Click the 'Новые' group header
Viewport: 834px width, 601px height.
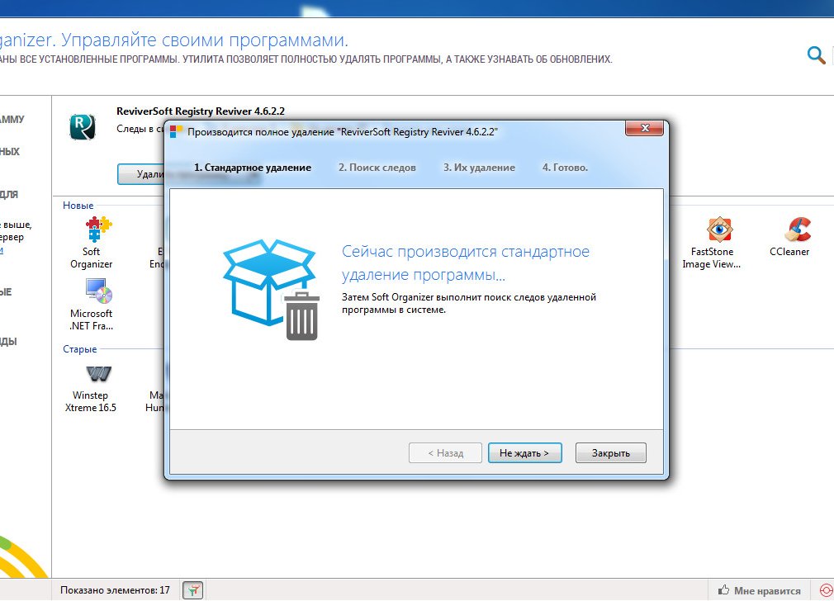[x=78, y=206]
